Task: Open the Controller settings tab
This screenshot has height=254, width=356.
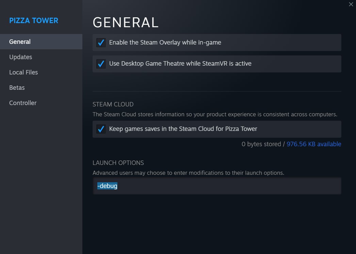Action: 23,103
